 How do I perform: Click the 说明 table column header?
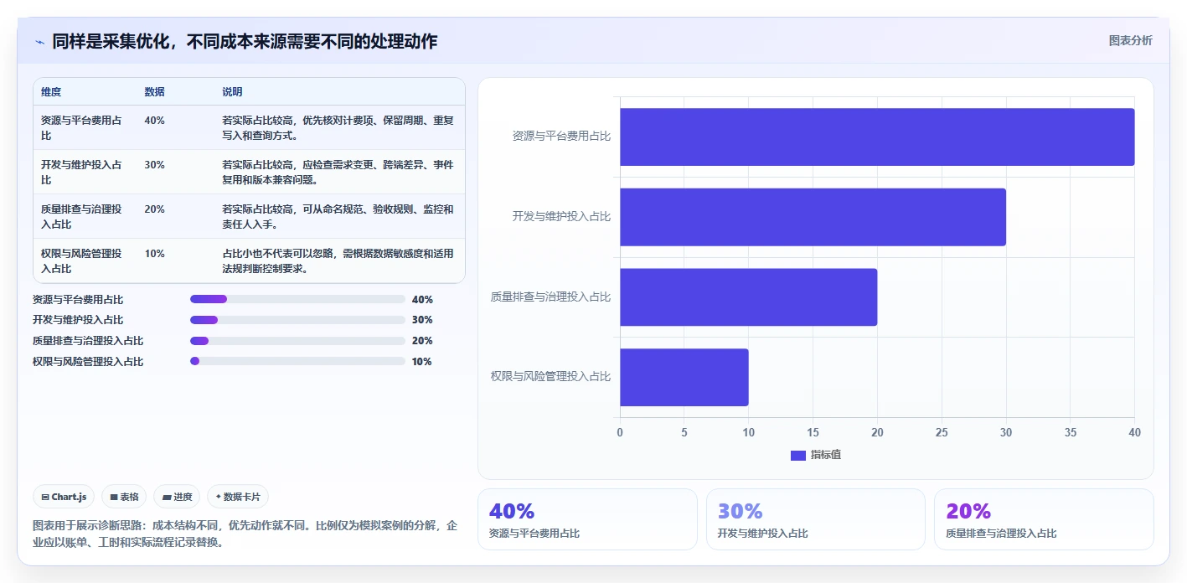pyautogui.click(x=232, y=92)
